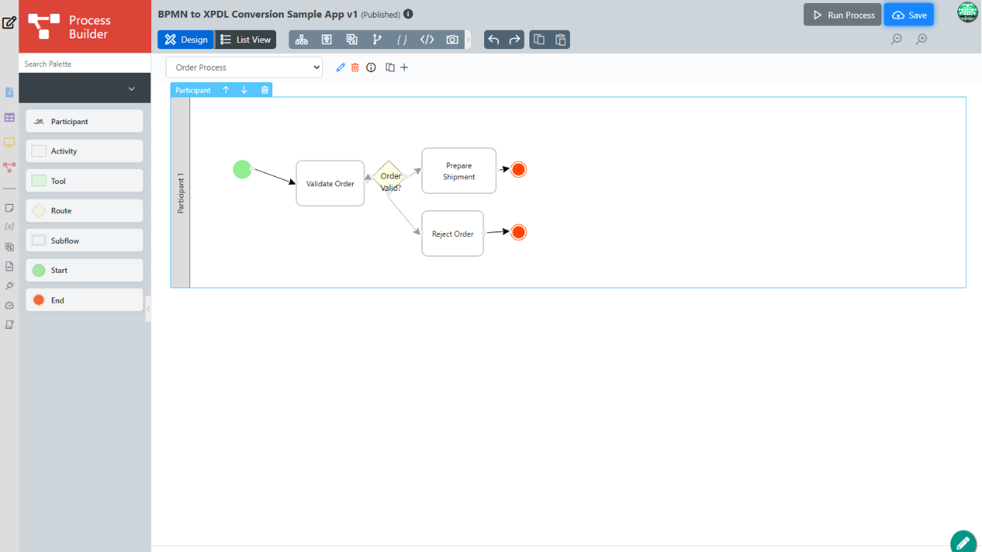
Task: Click the Search Palette input field
Action: [x=84, y=64]
